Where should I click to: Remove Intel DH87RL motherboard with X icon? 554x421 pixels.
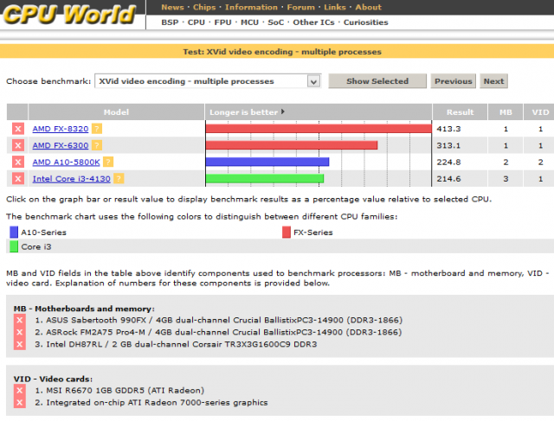pyautogui.click(x=19, y=344)
